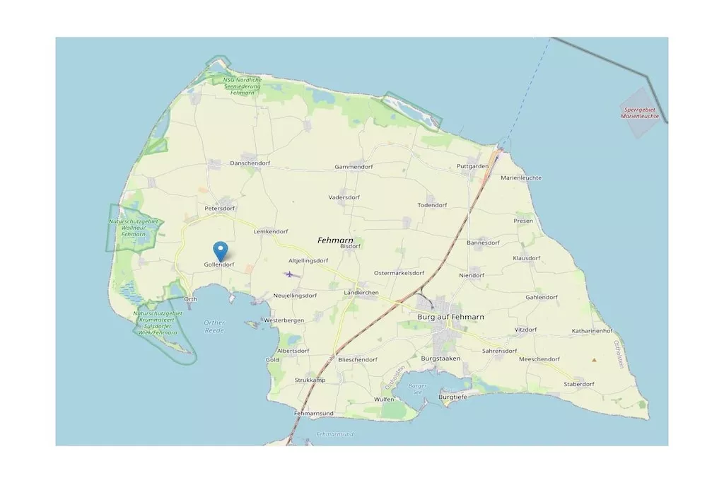Select the Fehmarnsund label near the bridge
The image size is (724, 483).
pyautogui.click(x=313, y=413)
